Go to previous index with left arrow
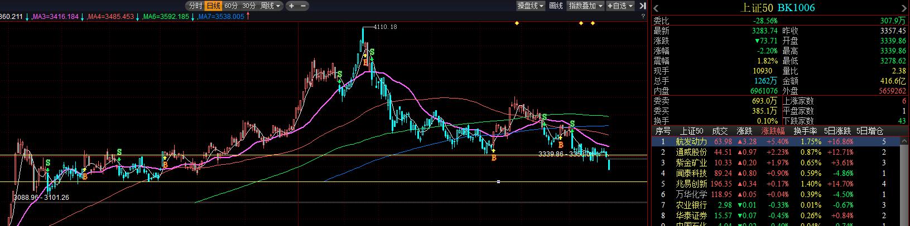The height and width of the screenshot is (226, 910). (x=656, y=8)
